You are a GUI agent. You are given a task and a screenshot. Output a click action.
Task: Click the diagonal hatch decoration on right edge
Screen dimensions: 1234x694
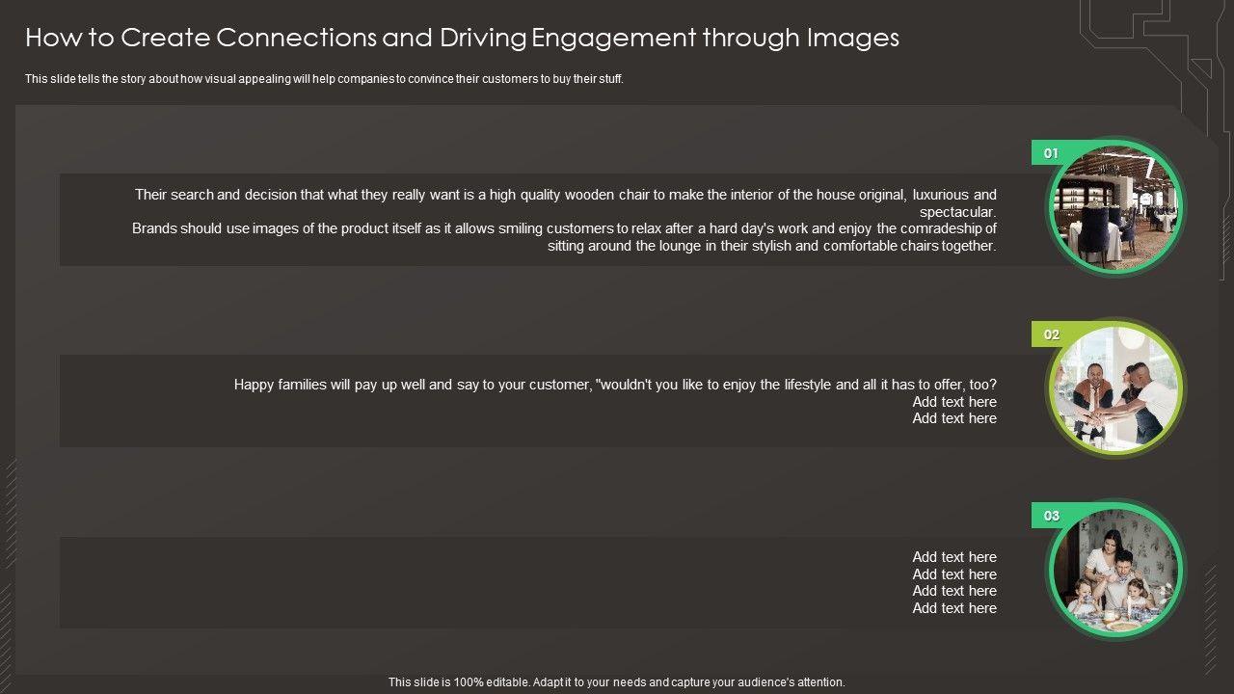(1210, 617)
